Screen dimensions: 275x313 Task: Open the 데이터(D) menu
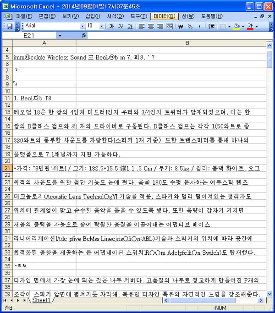pyautogui.click(x=164, y=16)
